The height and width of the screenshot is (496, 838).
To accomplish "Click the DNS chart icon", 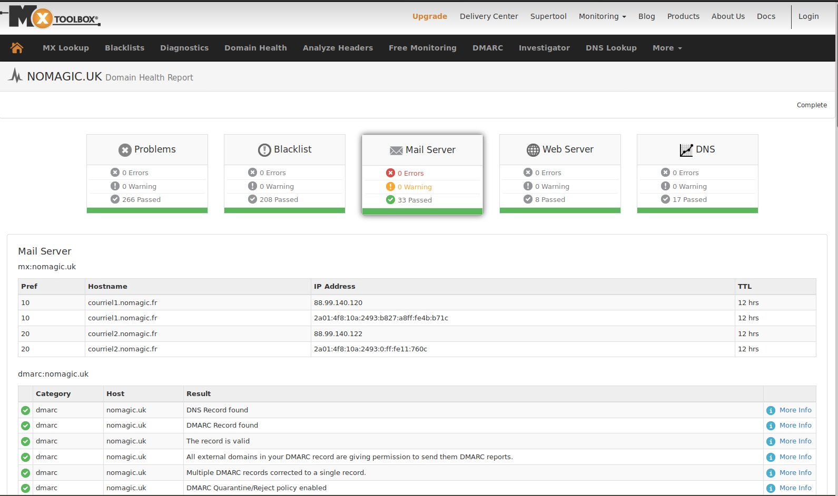I will [x=686, y=150].
